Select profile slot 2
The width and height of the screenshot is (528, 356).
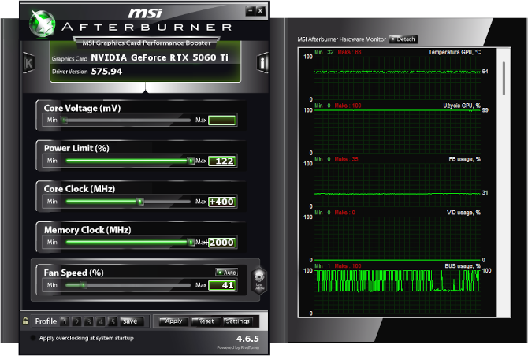(x=76, y=321)
